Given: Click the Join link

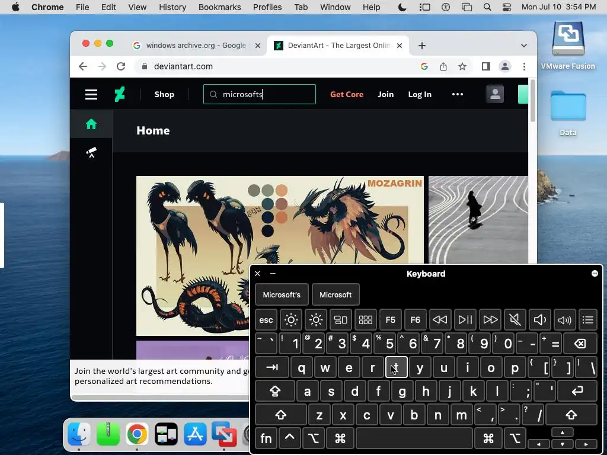Looking at the screenshot, I should click(x=385, y=94).
